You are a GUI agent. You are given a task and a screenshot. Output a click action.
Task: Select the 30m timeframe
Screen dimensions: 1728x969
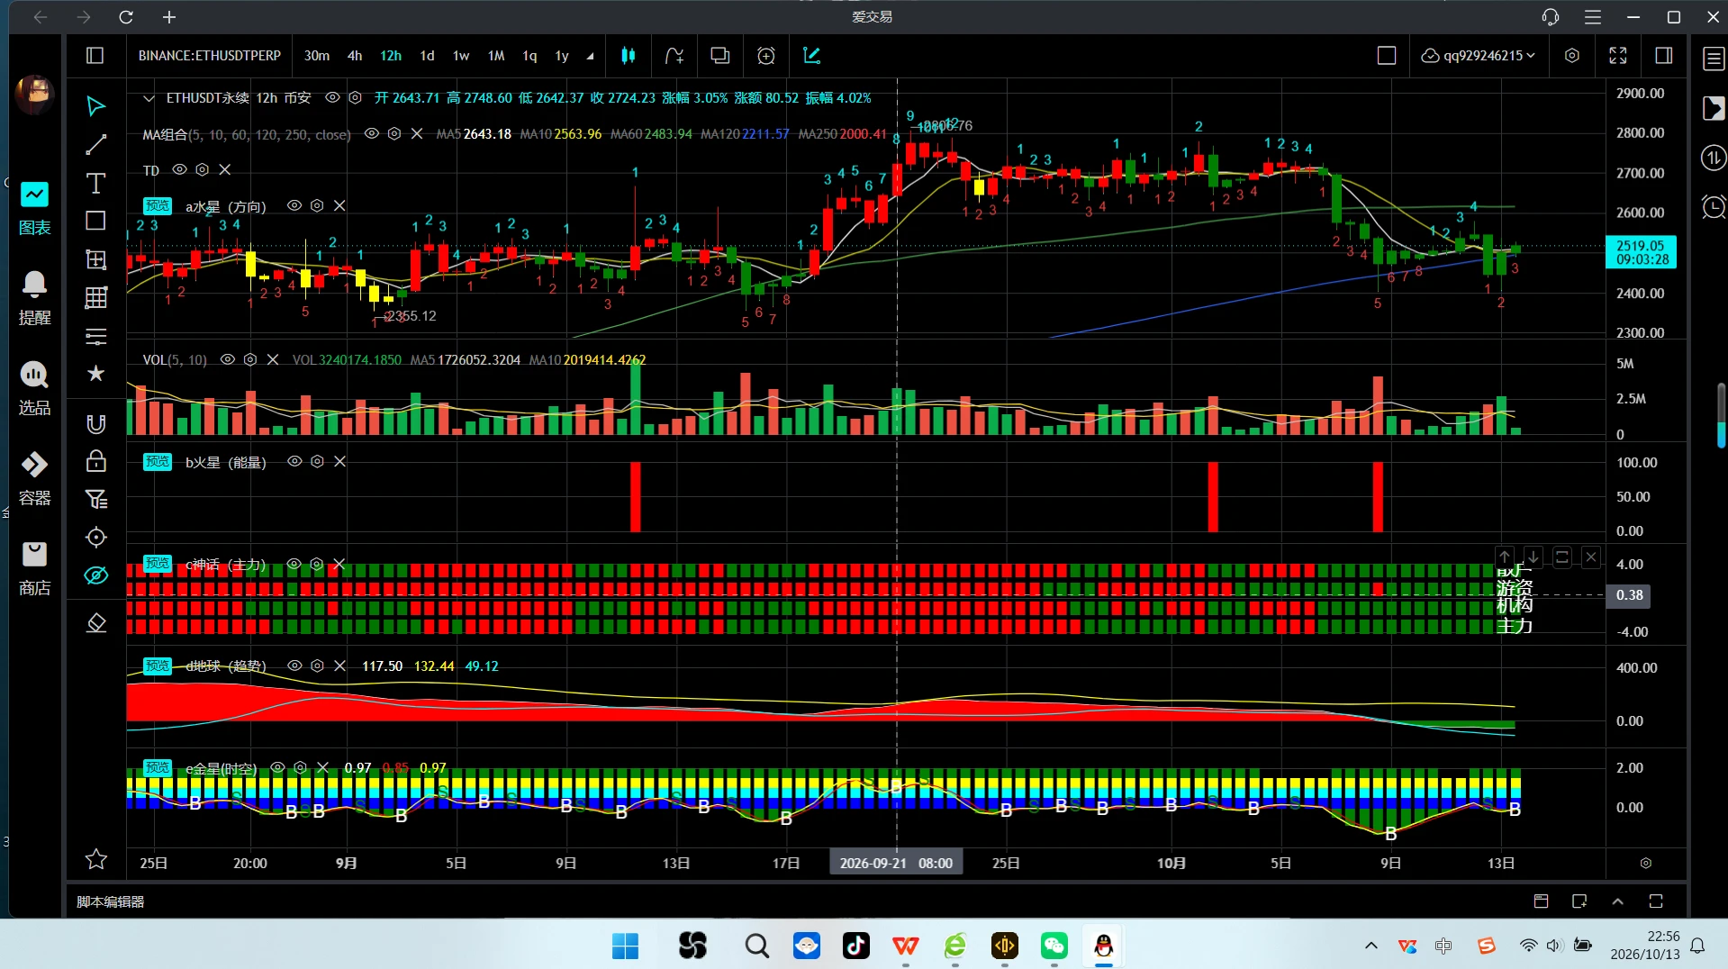click(316, 56)
